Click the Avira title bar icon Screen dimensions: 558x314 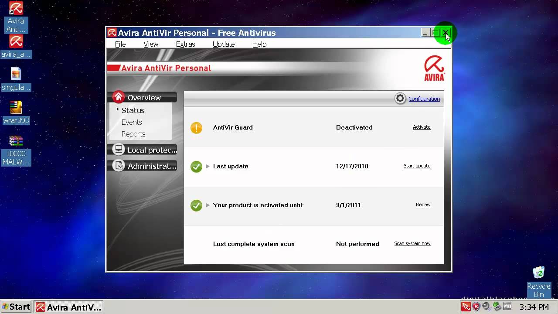[112, 33]
